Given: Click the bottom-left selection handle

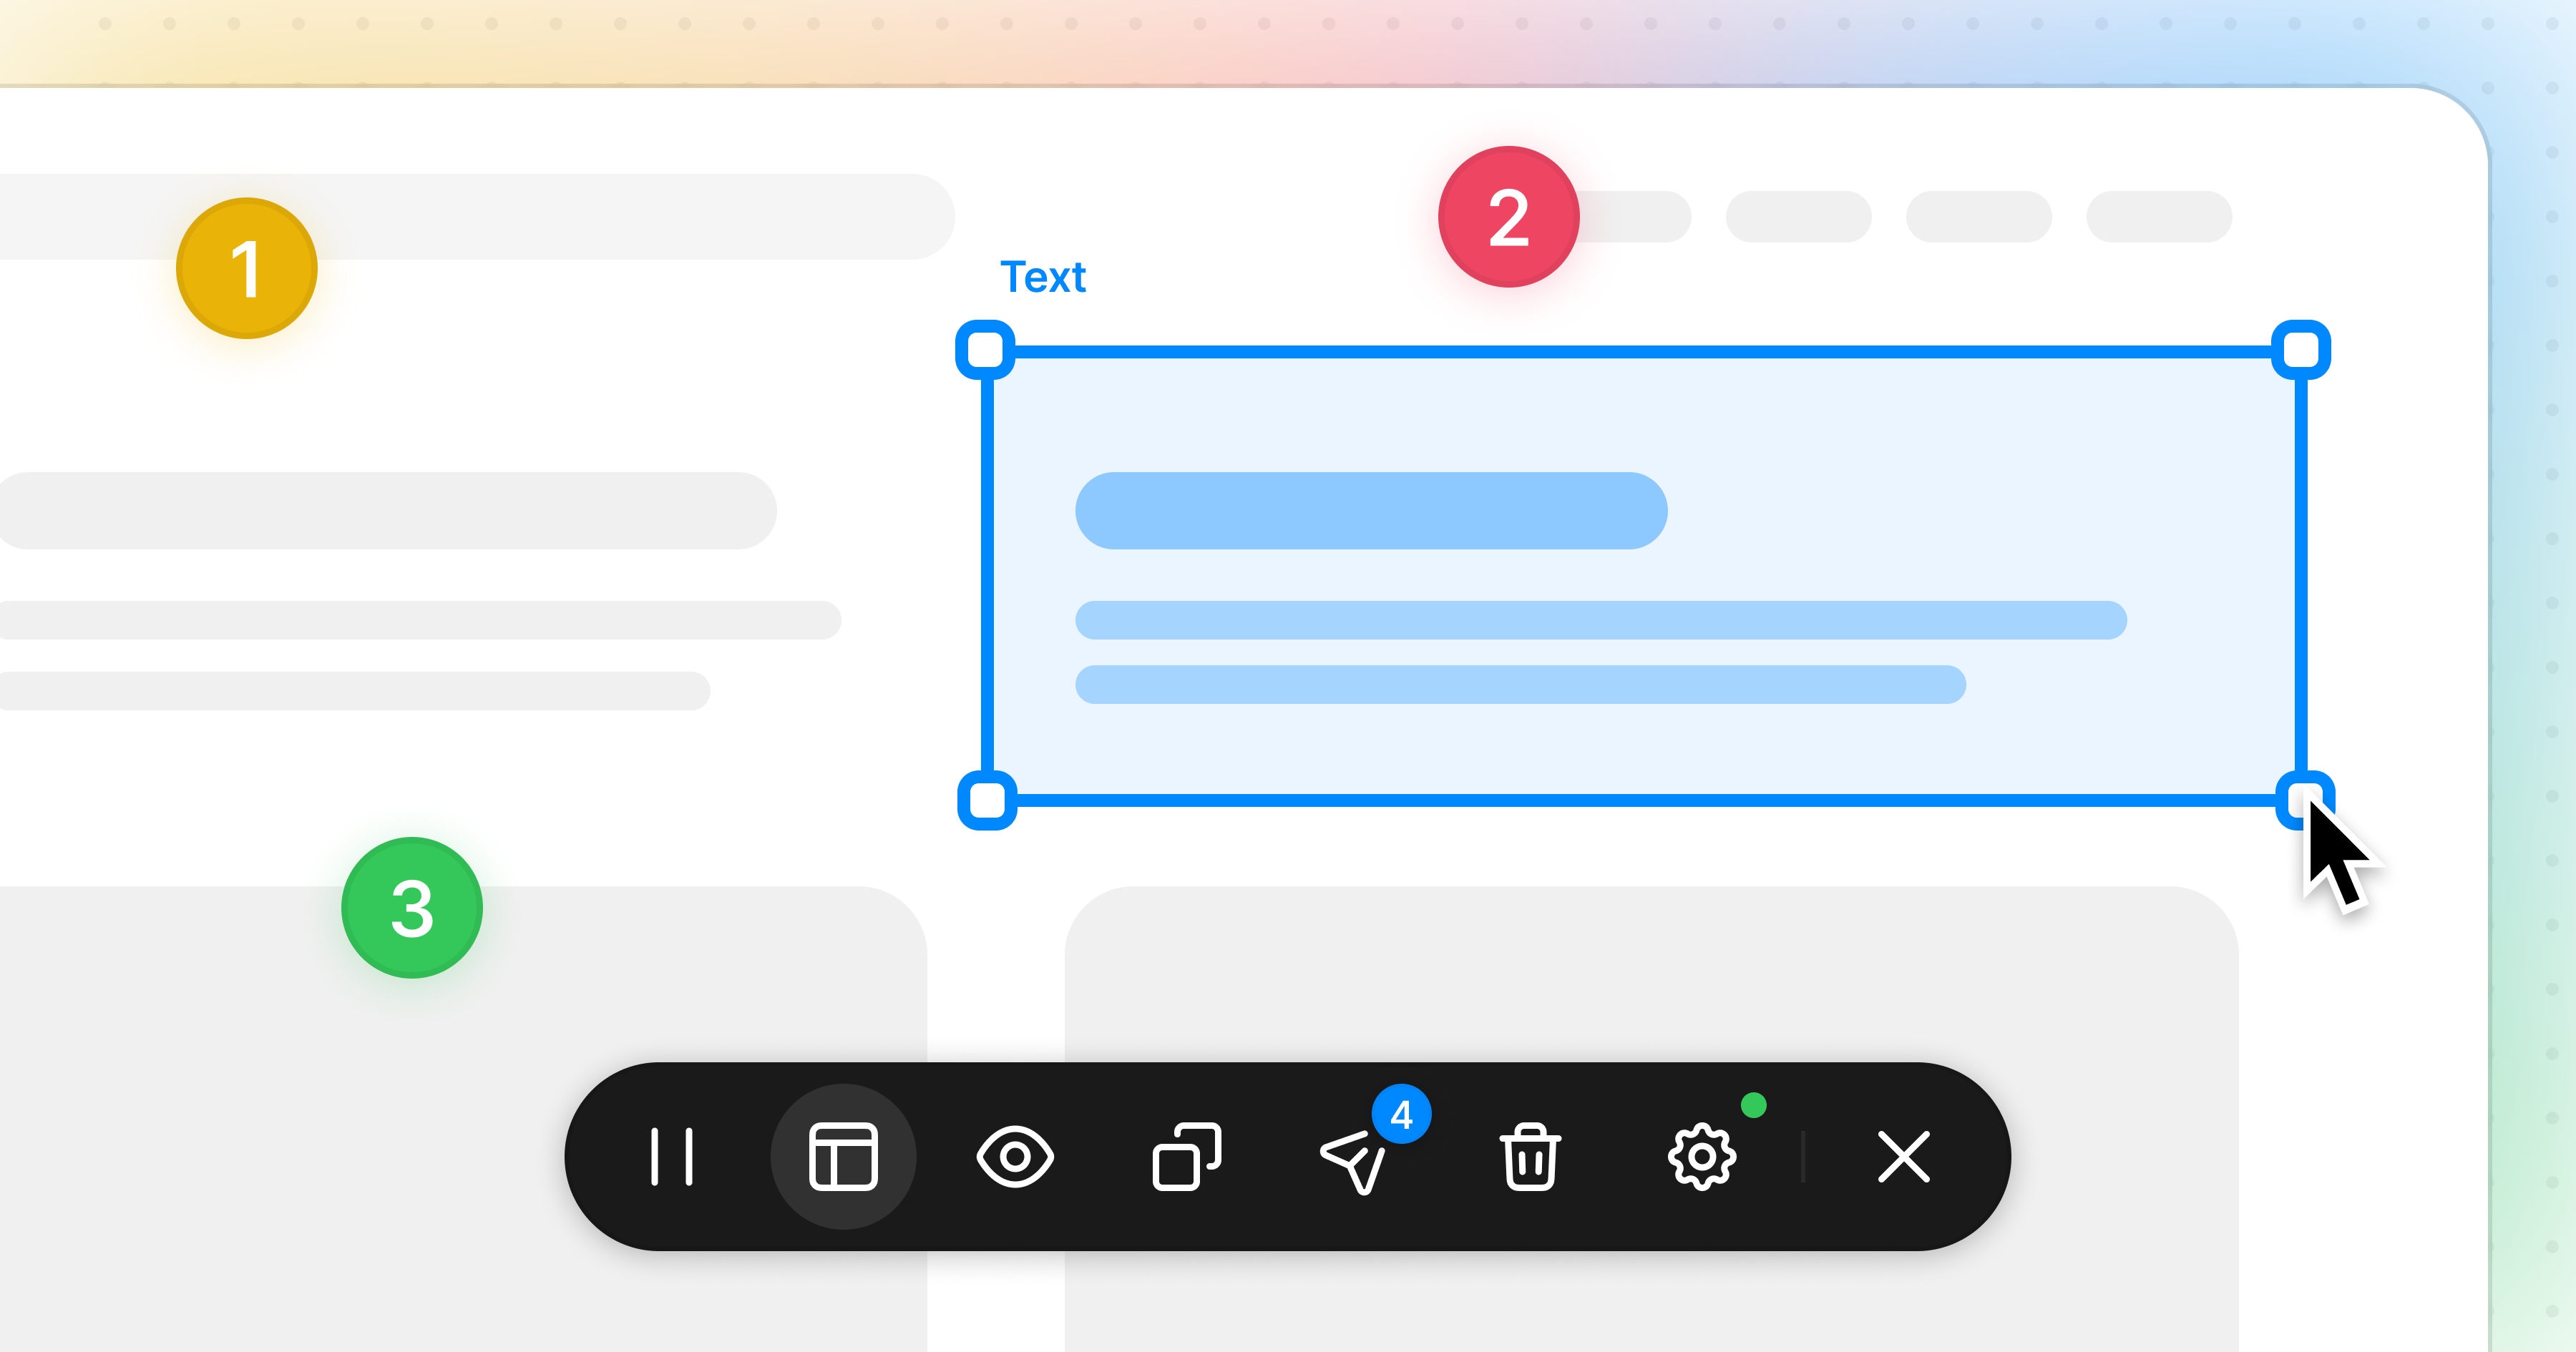Looking at the screenshot, I should pyautogui.click(x=987, y=800).
